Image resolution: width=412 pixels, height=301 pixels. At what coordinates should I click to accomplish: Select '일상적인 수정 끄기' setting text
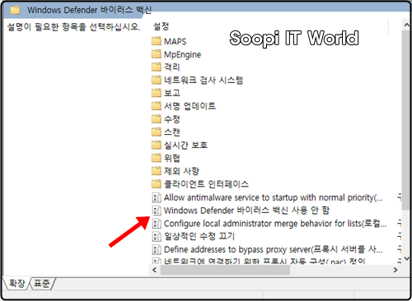(x=199, y=236)
